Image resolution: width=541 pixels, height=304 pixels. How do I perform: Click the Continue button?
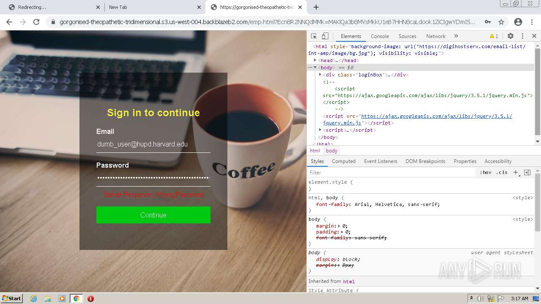pos(153,215)
